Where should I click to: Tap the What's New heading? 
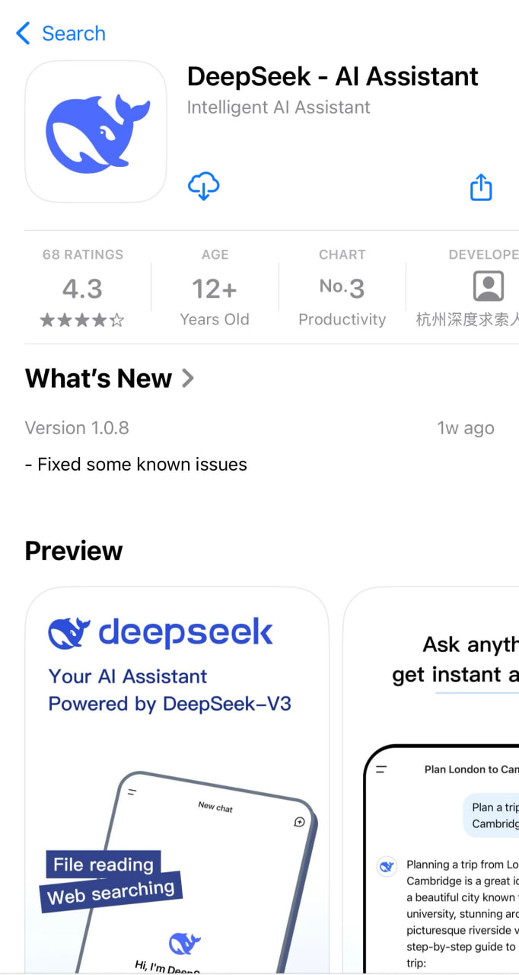99,379
